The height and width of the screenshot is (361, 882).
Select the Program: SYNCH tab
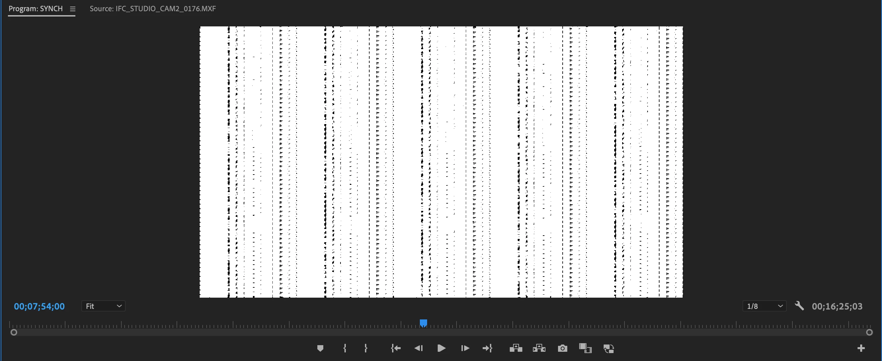36,9
